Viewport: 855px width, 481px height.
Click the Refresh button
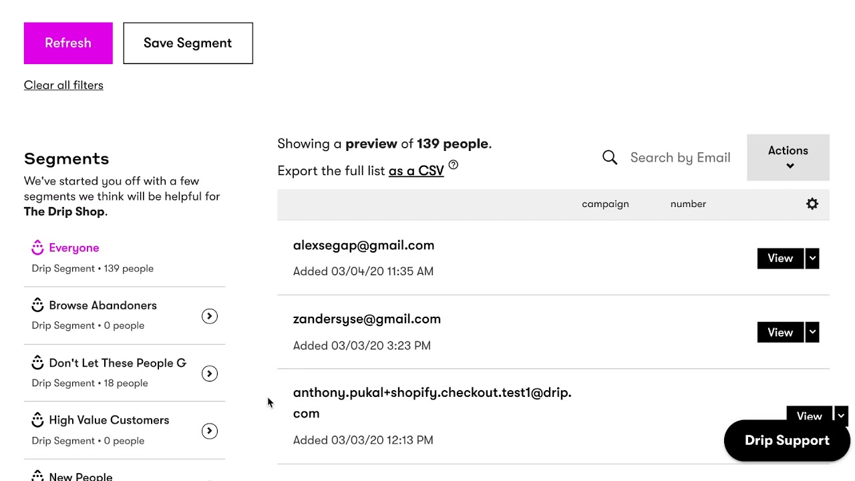pyautogui.click(x=68, y=43)
